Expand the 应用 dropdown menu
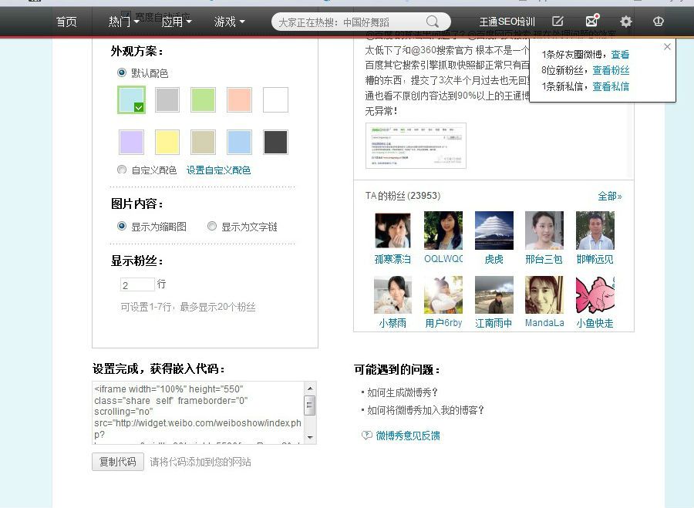694x508 pixels. [x=177, y=22]
